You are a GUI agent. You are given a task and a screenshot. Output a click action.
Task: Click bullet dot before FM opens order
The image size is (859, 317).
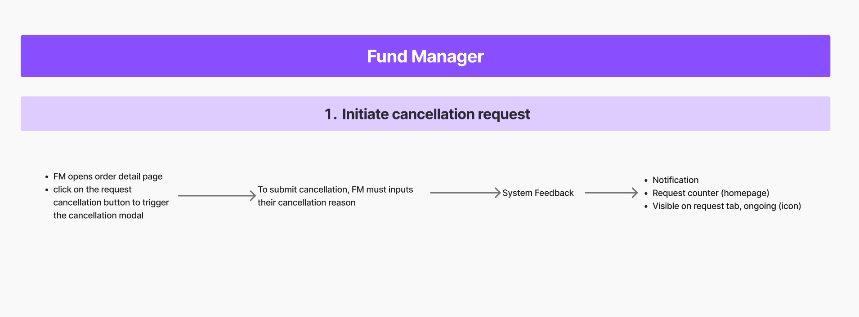[x=47, y=177]
